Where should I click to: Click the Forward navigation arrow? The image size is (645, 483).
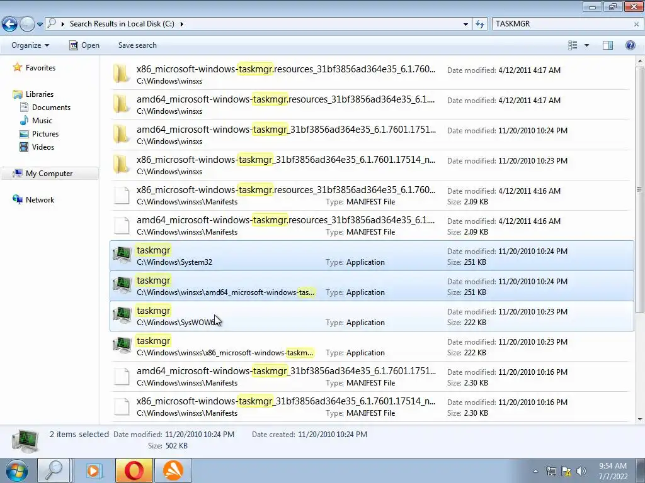[x=27, y=24]
